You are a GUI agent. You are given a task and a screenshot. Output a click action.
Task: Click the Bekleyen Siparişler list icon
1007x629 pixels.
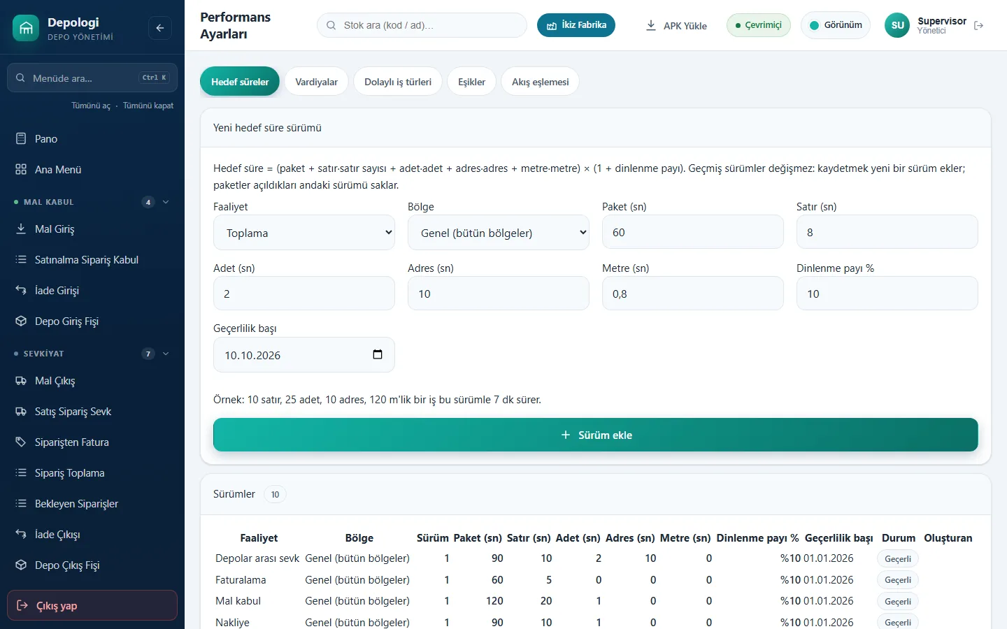tap(21, 503)
